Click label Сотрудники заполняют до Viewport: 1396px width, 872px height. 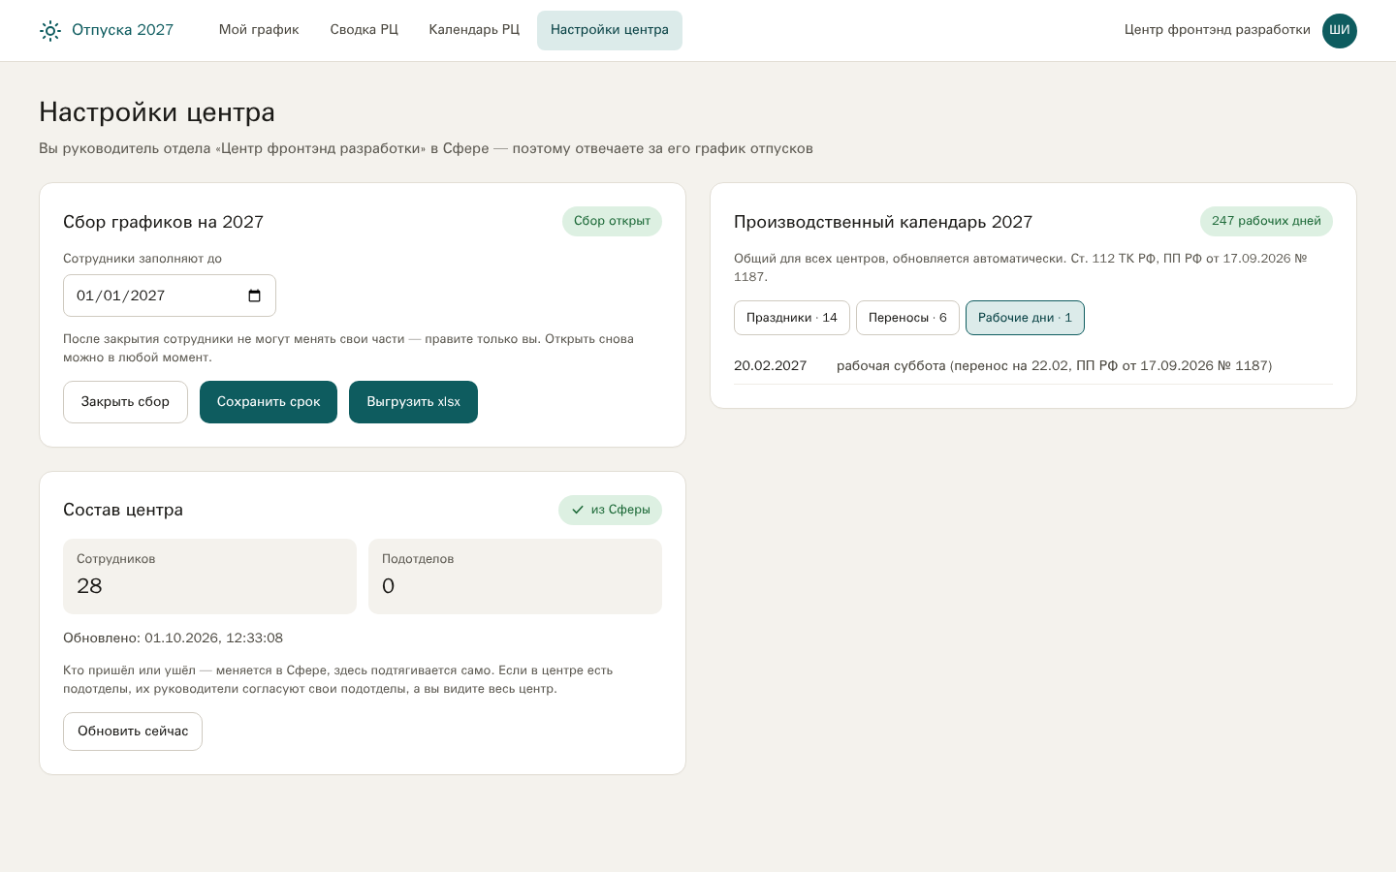[x=143, y=259]
